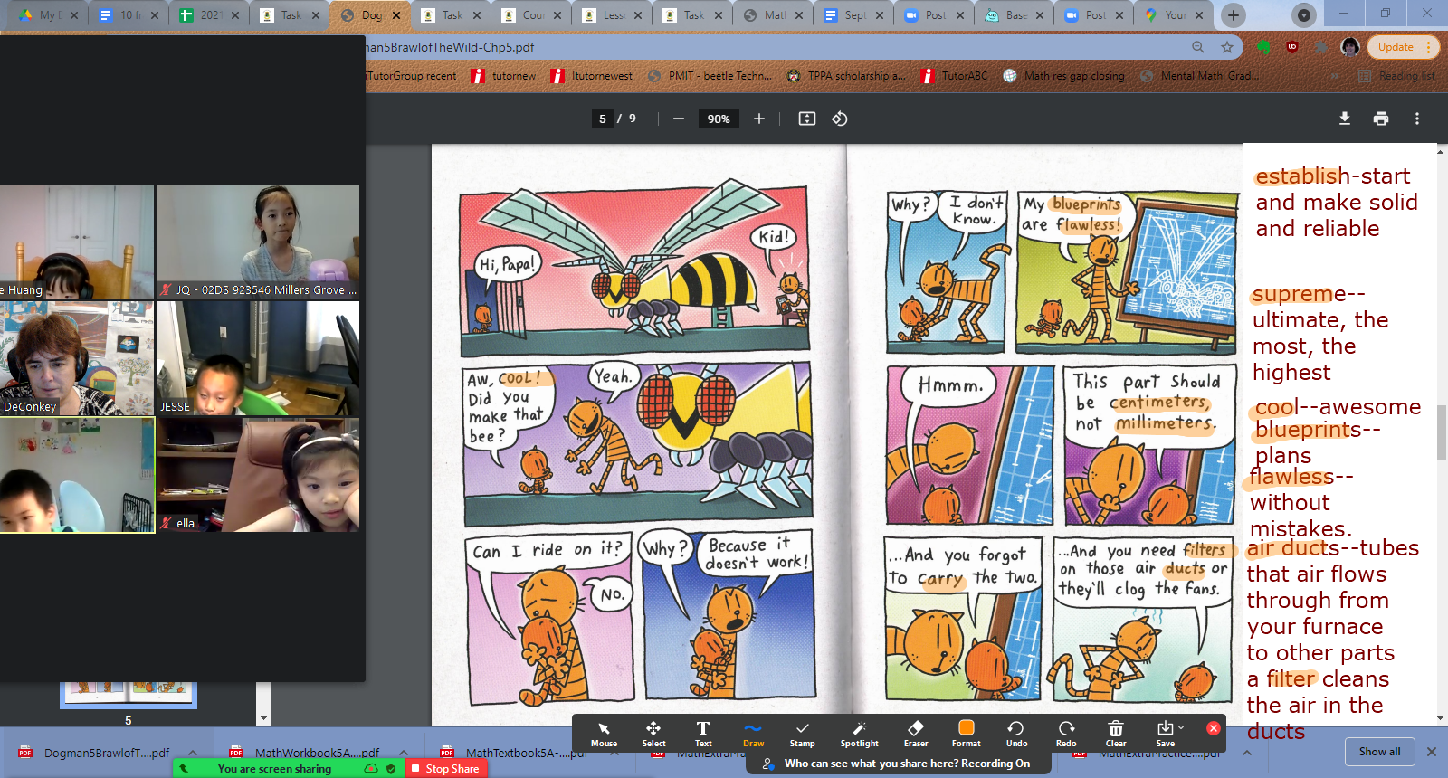The image size is (1448, 778).
Task: Click the page 5 thumbnail
Action: click(x=129, y=695)
